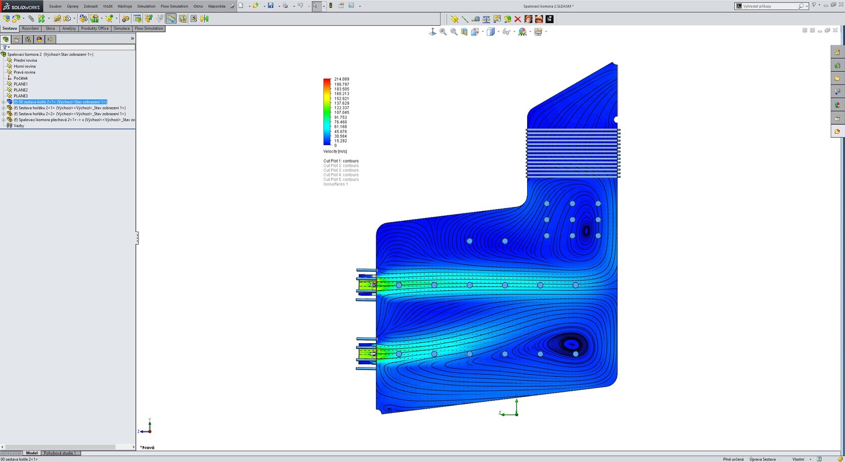Expand the '00 sestava kotle 2<1>' node

[3, 102]
